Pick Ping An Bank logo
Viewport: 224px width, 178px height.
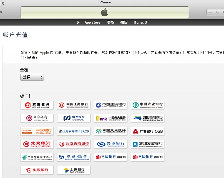click(x=37, y=131)
